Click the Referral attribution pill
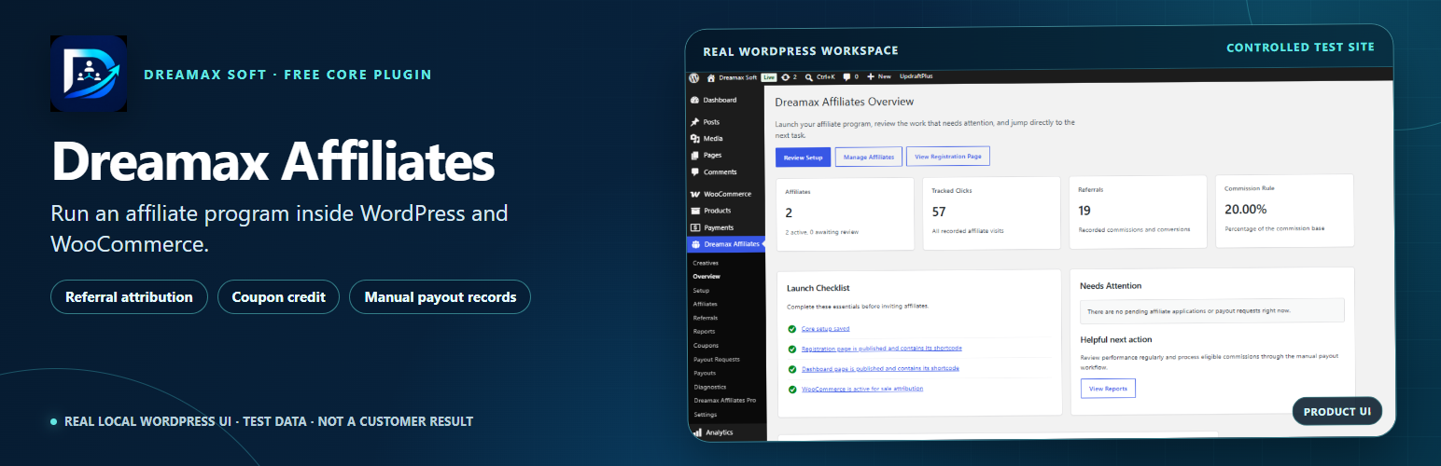This screenshot has width=1441, height=466. [129, 297]
